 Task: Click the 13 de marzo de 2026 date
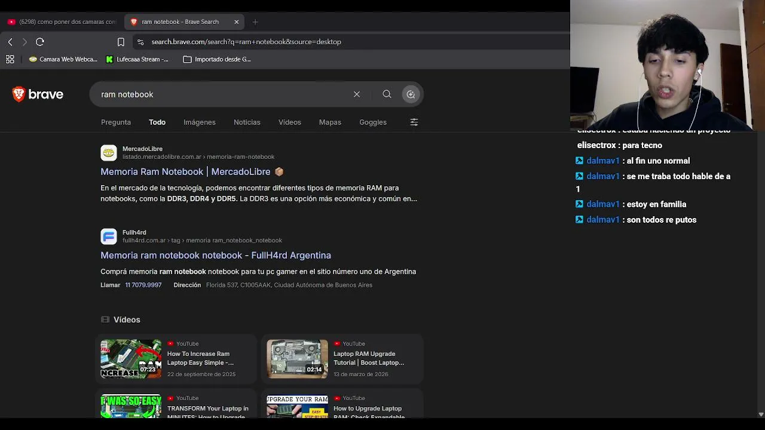coord(361,374)
